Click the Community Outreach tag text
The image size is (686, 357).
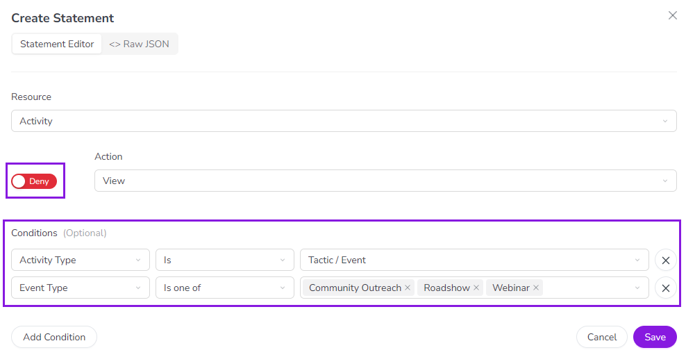[x=355, y=288]
